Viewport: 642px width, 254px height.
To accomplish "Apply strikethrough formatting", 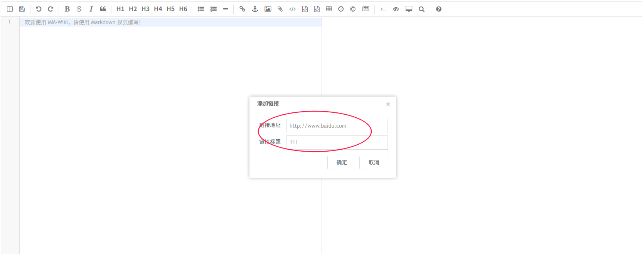I will pyautogui.click(x=79, y=9).
